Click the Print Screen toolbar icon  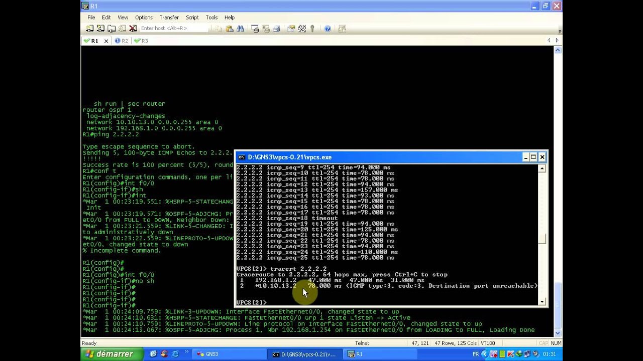255,29
